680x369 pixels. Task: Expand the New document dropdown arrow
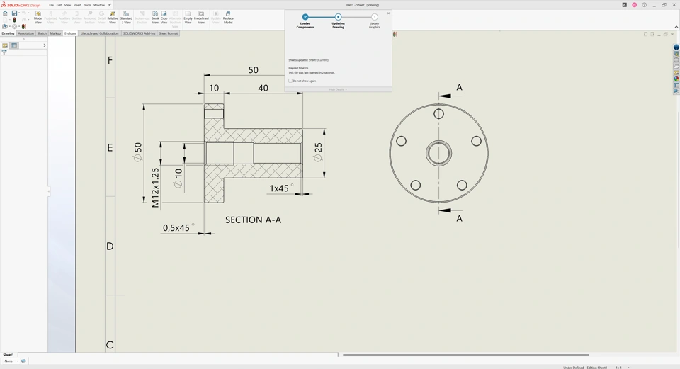[9, 20]
